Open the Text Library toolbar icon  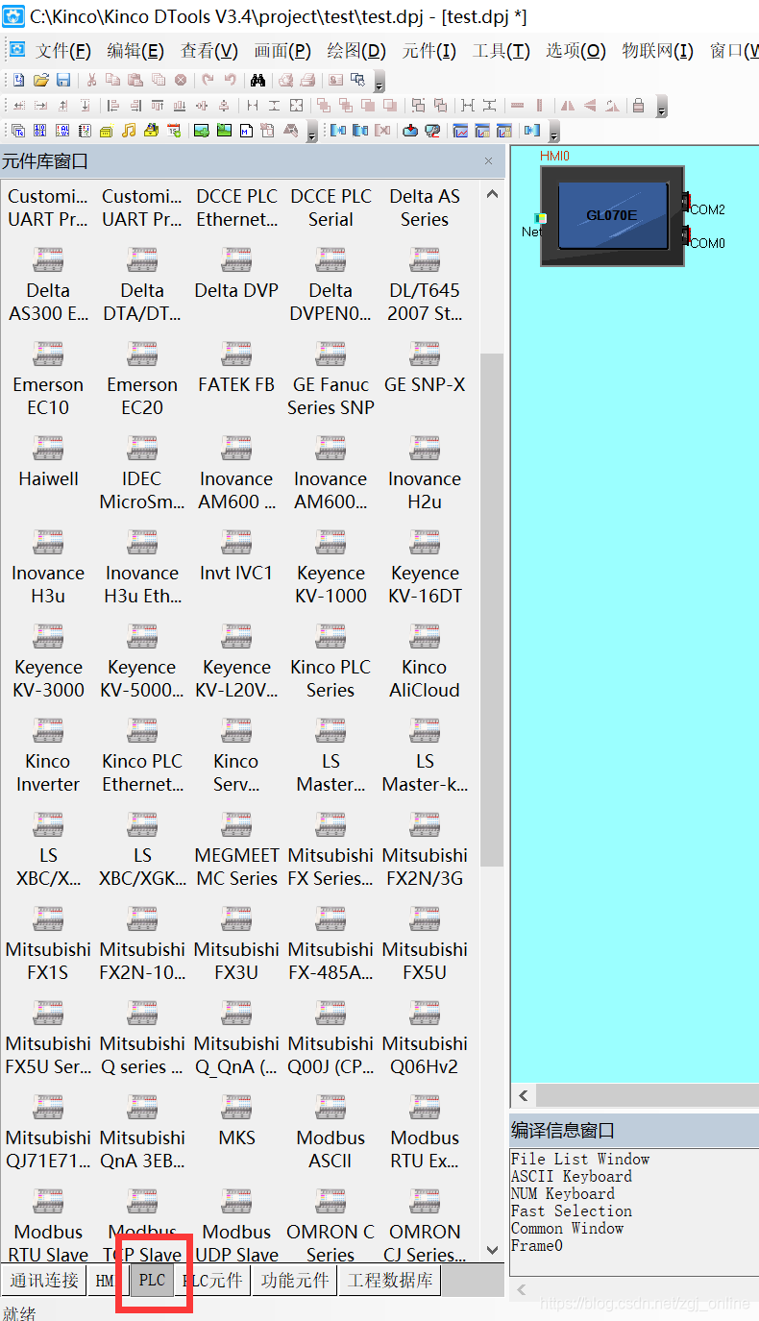18,130
